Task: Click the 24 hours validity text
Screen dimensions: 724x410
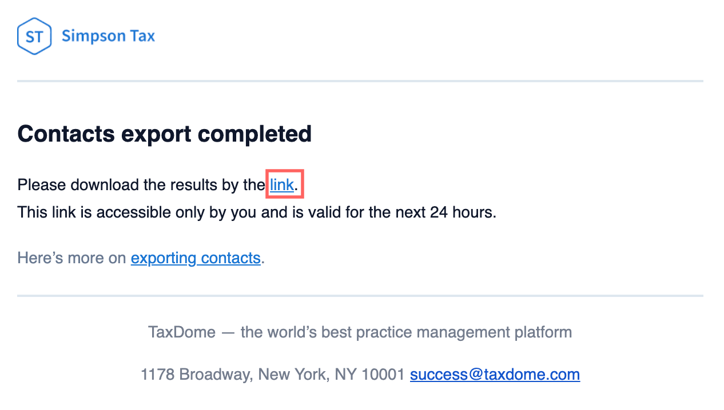Action: coord(463,212)
